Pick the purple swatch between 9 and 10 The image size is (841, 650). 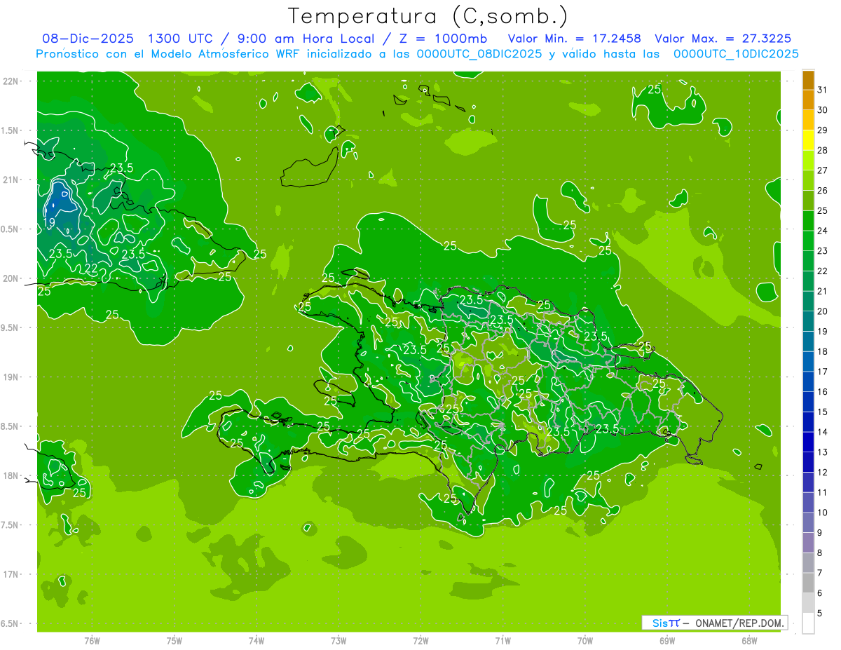tap(808, 522)
